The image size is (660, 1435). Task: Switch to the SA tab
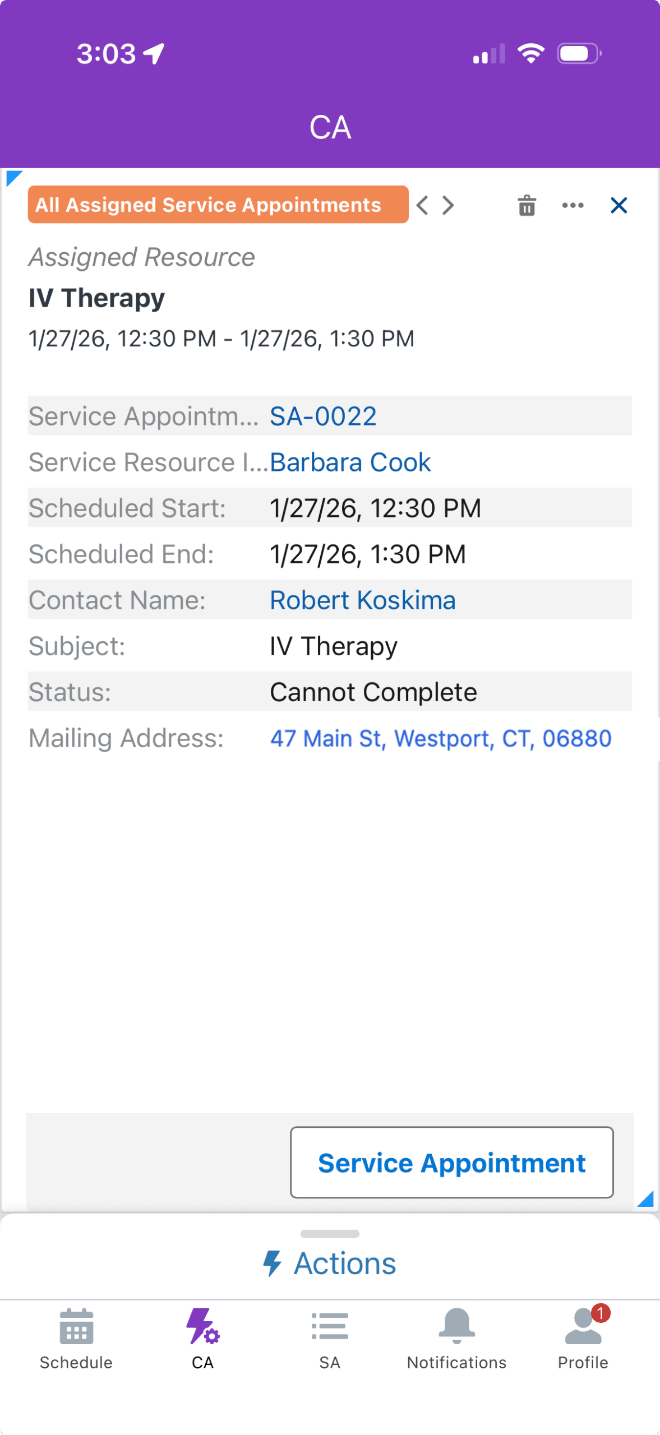(x=330, y=1339)
